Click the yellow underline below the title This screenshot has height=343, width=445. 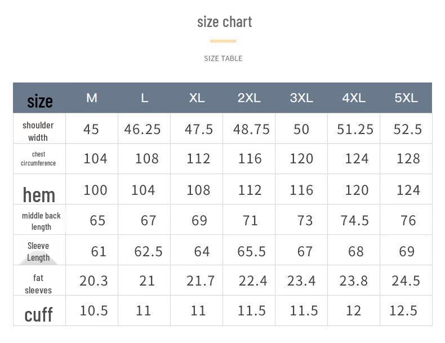223,41
